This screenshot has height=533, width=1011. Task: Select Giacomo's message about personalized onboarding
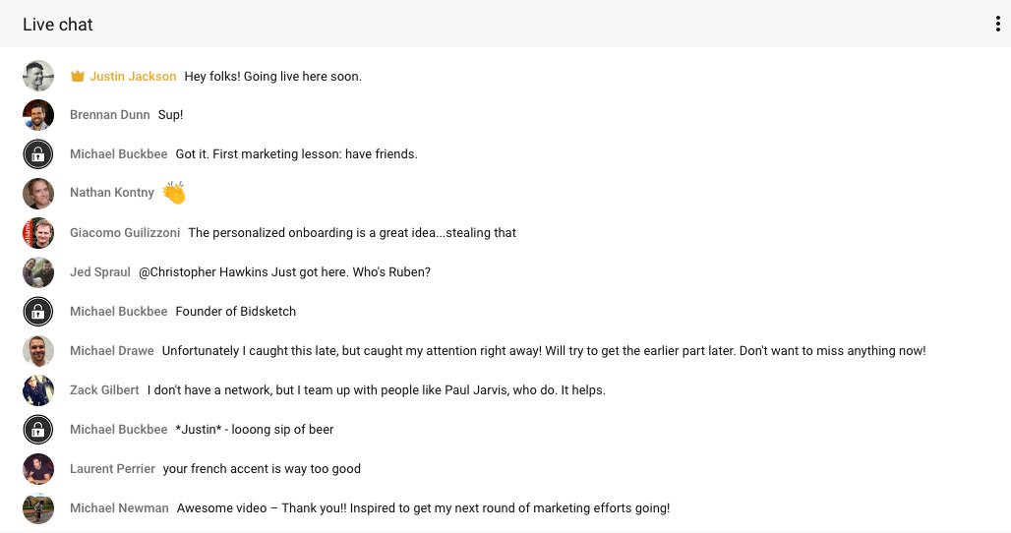point(352,233)
